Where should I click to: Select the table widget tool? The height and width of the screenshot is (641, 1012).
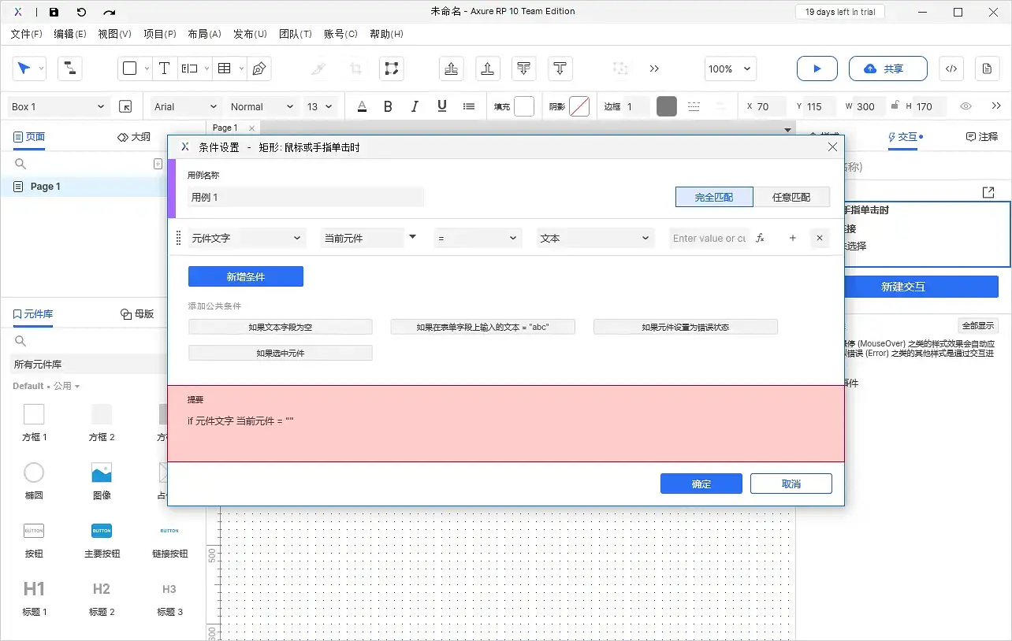[x=223, y=69]
